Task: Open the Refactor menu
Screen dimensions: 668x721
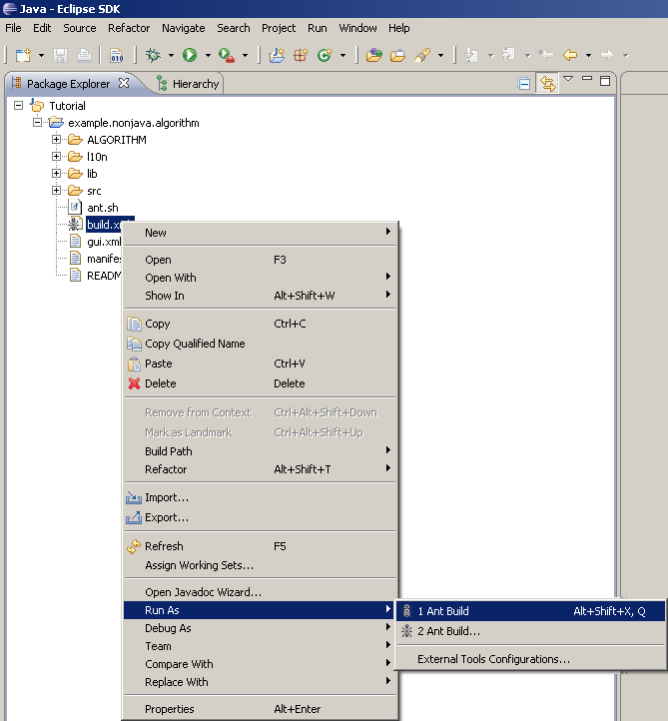Action: tap(129, 28)
